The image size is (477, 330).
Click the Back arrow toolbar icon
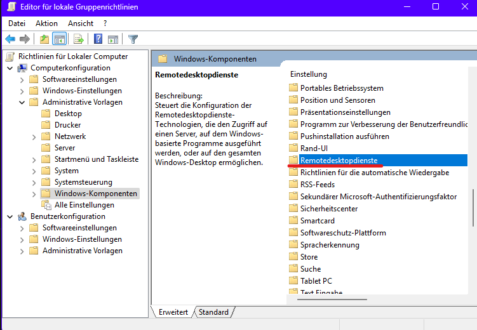[x=10, y=39]
